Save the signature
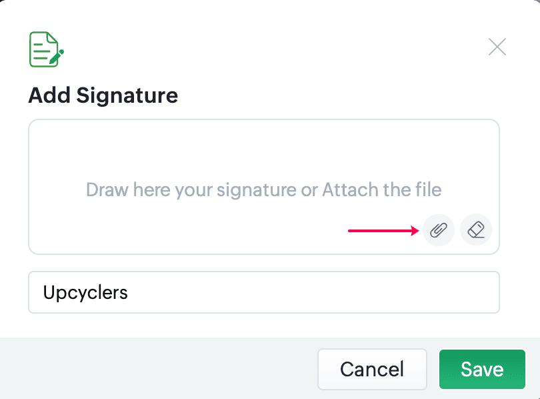 (482, 369)
